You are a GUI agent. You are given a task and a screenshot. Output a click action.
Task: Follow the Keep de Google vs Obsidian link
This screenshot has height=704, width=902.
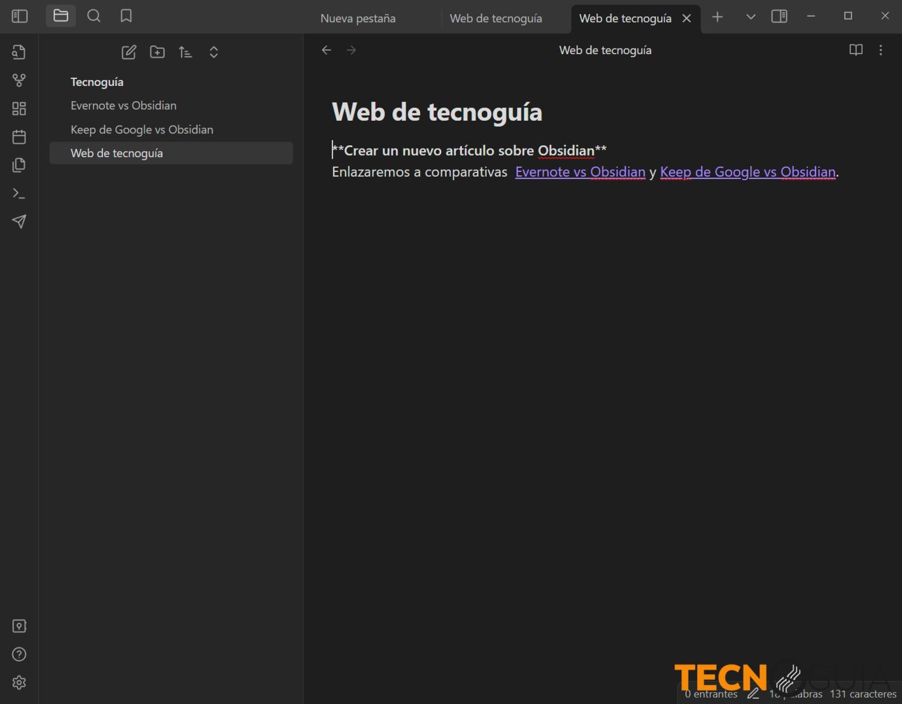tap(747, 172)
